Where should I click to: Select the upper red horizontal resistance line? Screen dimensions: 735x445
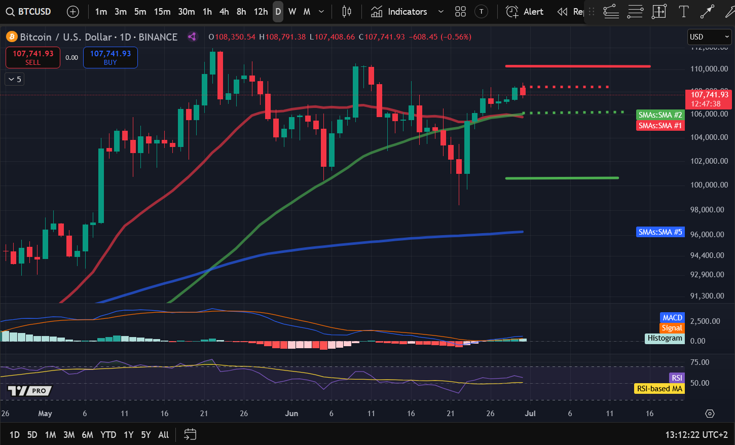(578, 66)
